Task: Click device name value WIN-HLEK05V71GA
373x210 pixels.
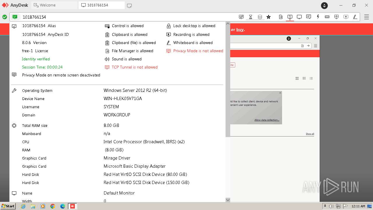Action: [123, 99]
